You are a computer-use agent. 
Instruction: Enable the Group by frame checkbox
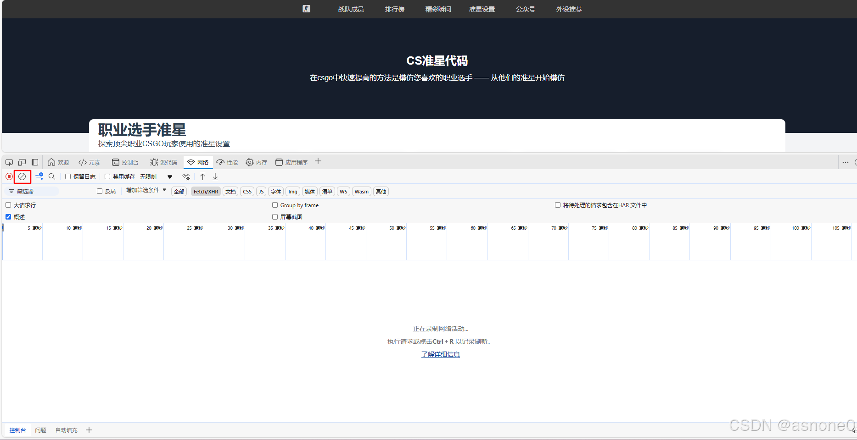[275, 205]
